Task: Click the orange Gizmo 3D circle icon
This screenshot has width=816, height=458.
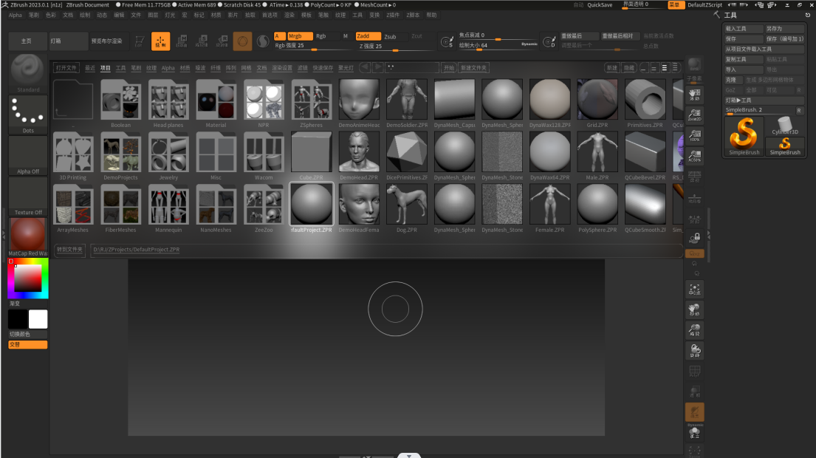Action: (242, 41)
